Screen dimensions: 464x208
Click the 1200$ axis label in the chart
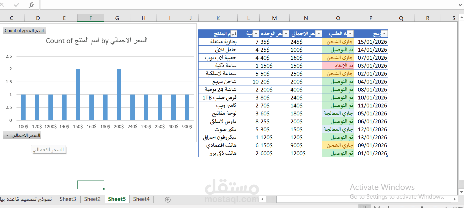tap(51, 126)
